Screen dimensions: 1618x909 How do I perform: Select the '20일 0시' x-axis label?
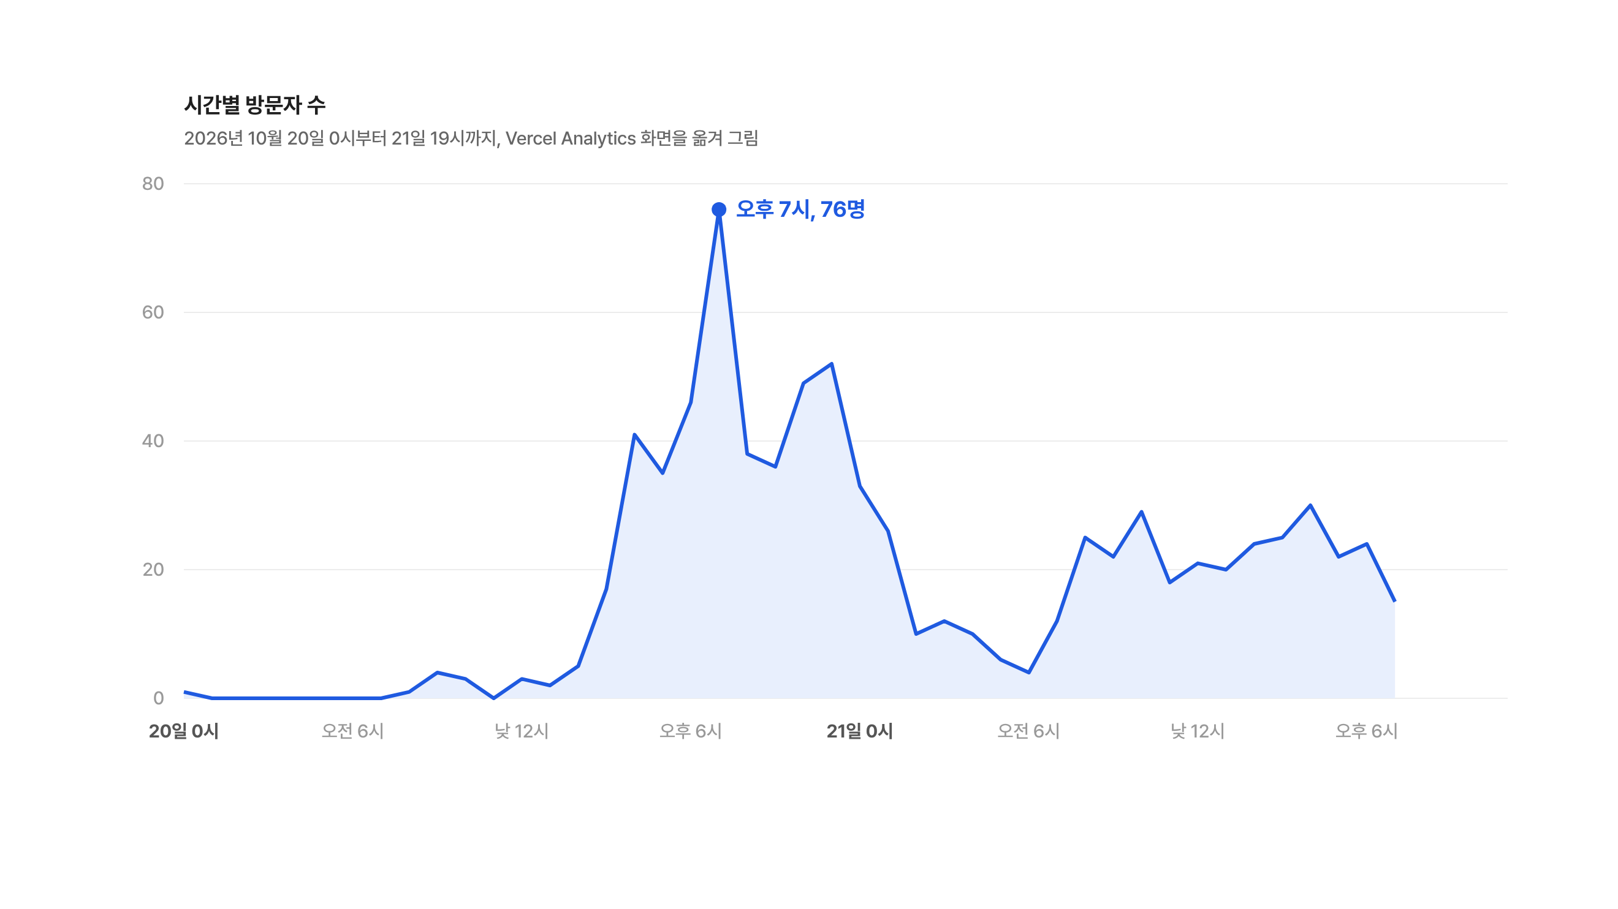(183, 731)
